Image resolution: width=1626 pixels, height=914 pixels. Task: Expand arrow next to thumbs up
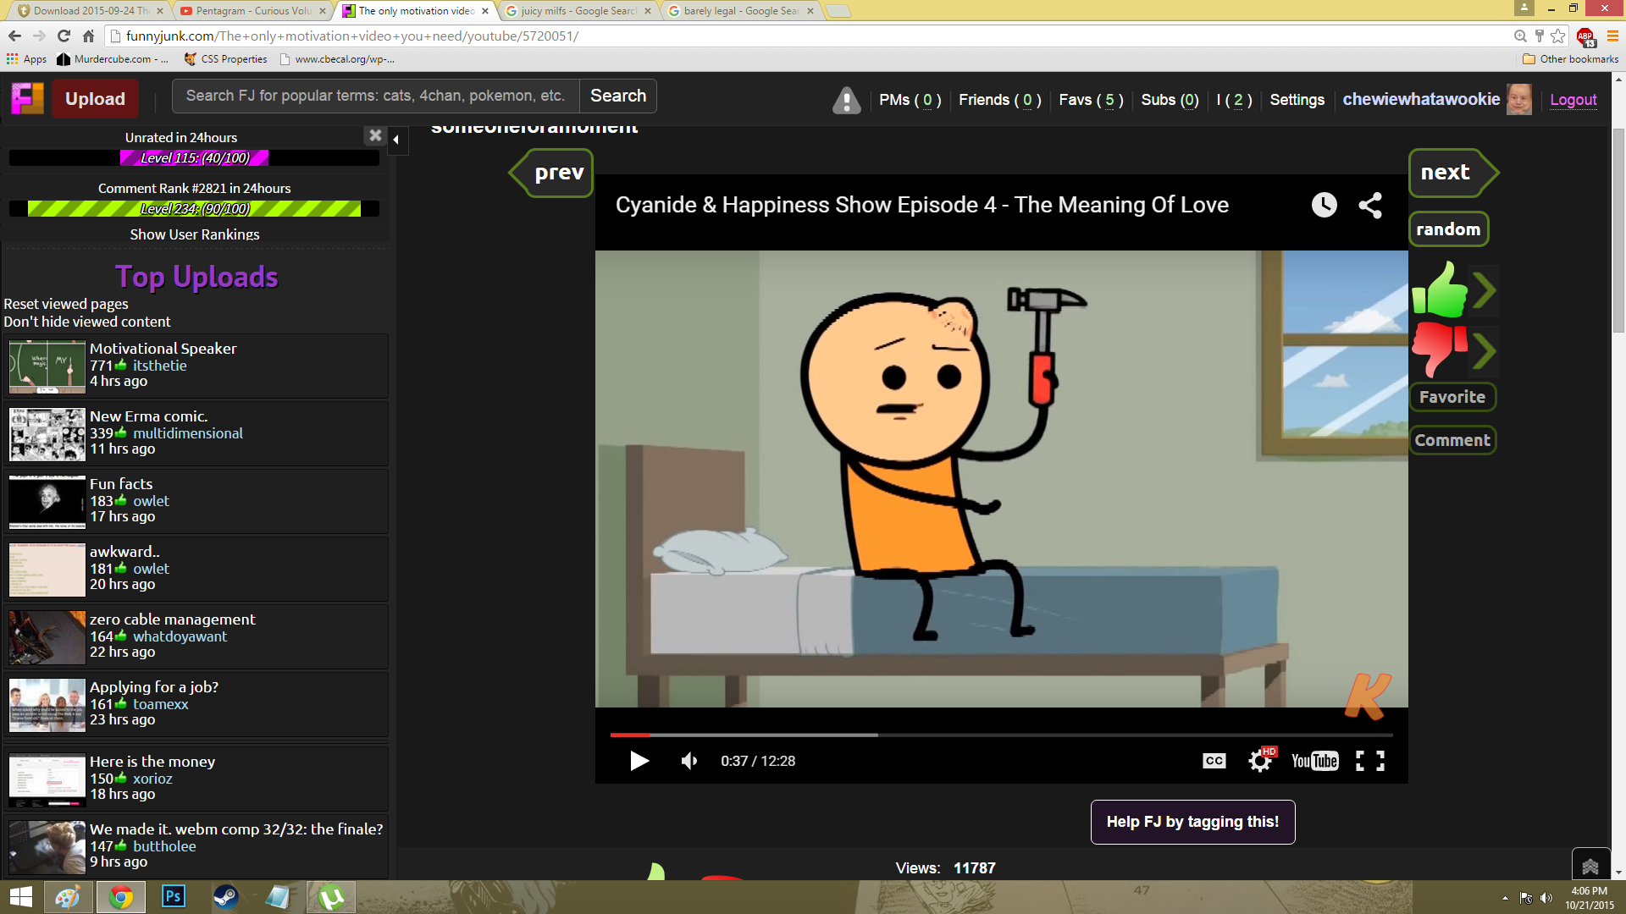(1484, 290)
